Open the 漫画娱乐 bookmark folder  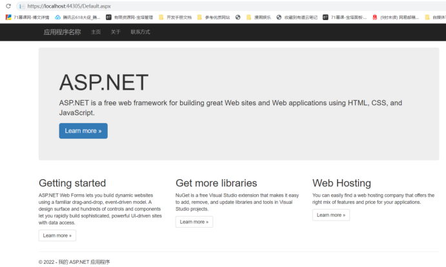[259, 17]
